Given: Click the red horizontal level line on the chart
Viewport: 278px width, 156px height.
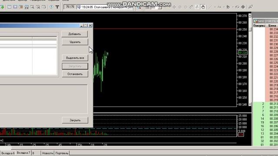Looking at the screenshot, I should point(165,29).
